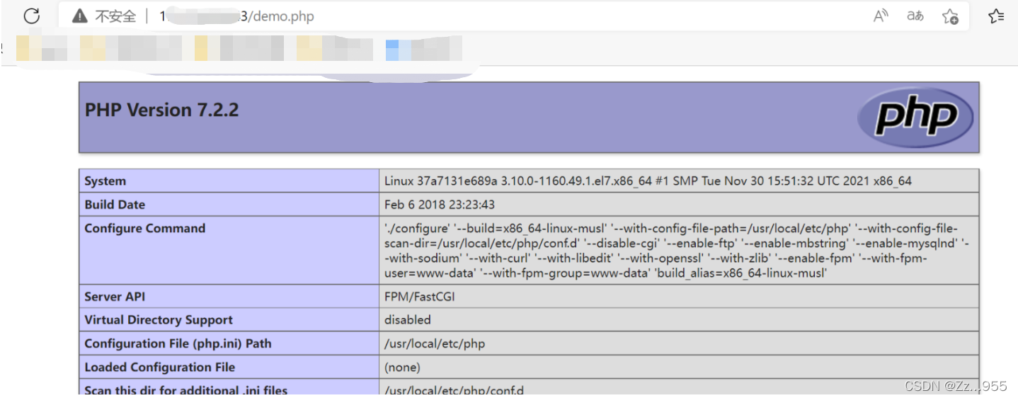Image resolution: width=1018 pixels, height=398 pixels.
Task: Open the read aloud feature
Action: point(881,16)
